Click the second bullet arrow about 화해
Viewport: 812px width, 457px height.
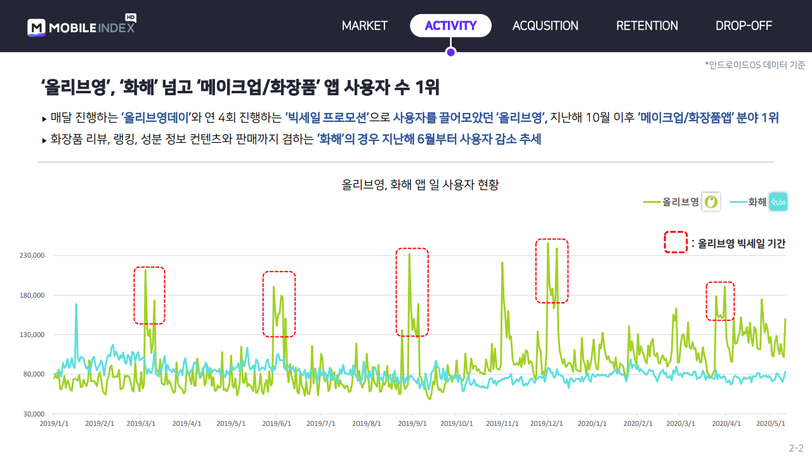[44, 140]
